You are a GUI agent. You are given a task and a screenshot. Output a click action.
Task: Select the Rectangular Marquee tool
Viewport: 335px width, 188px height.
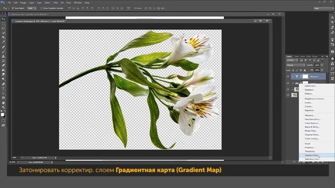click(3, 23)
